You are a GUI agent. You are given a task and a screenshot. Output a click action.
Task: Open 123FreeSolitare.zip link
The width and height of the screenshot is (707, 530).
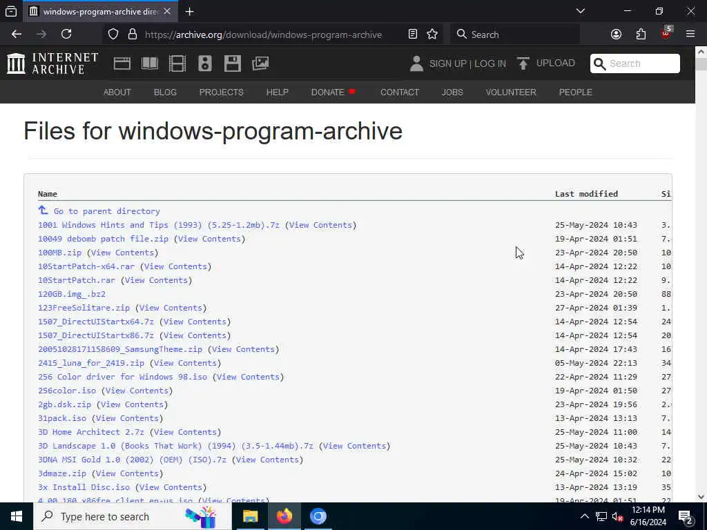84,308
